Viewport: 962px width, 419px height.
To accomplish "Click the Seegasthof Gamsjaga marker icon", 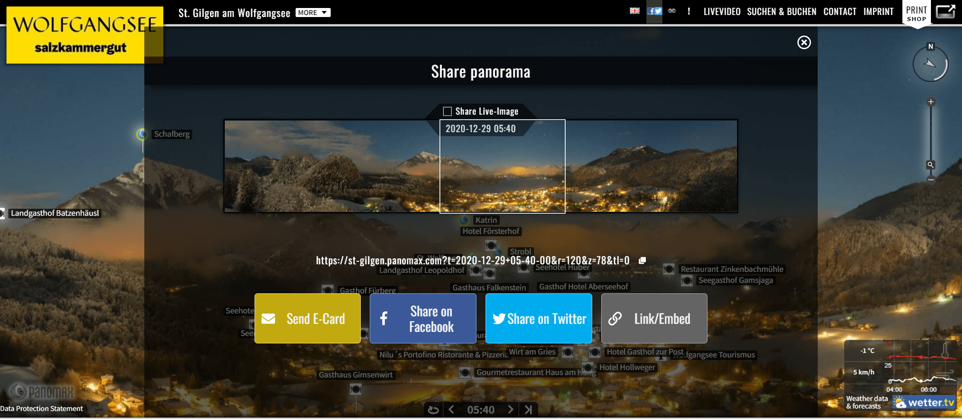I will (687, 280).
